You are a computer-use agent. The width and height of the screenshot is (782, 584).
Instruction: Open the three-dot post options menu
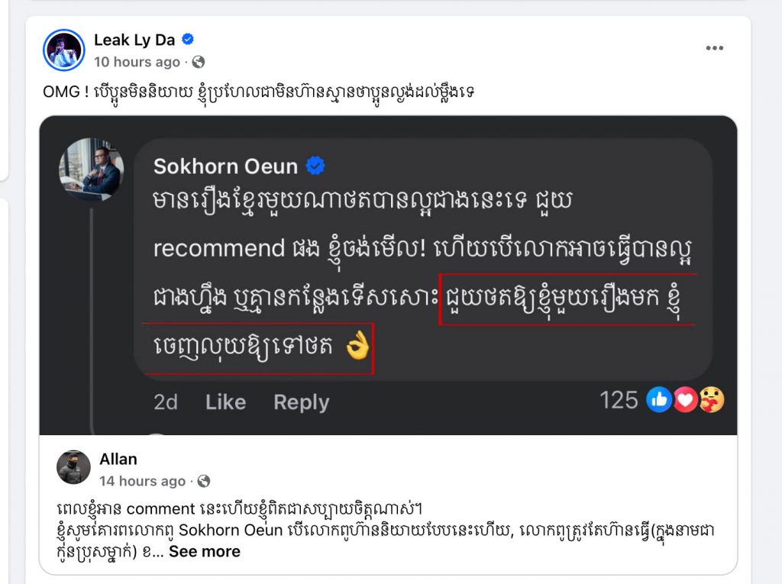click(x=714, y=48)
